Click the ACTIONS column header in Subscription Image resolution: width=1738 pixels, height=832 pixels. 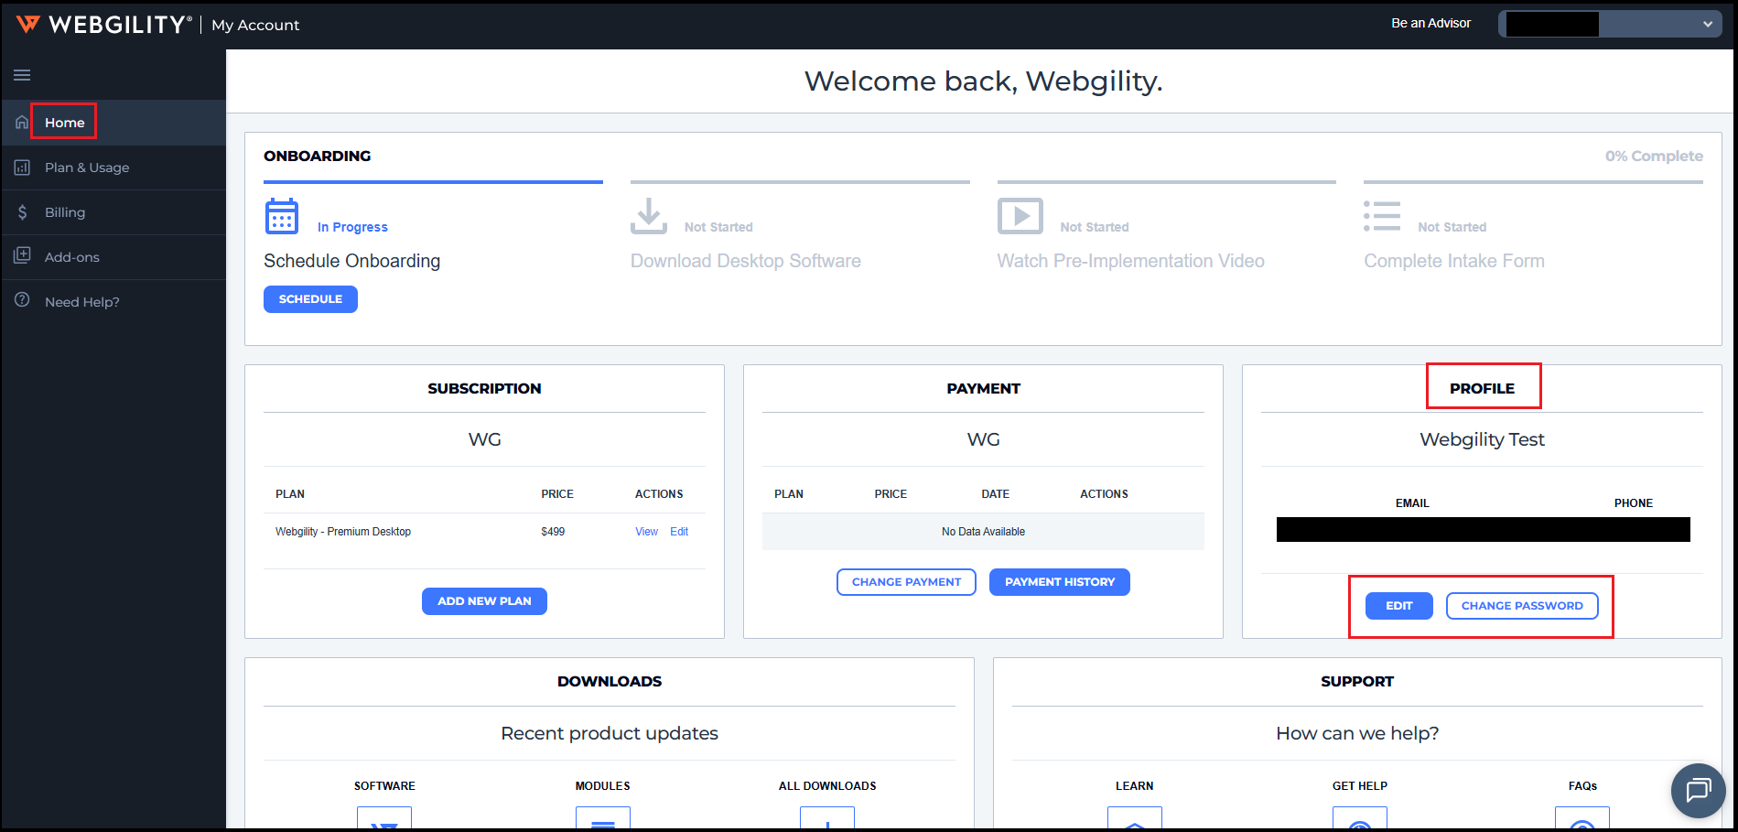pos(659,494)
